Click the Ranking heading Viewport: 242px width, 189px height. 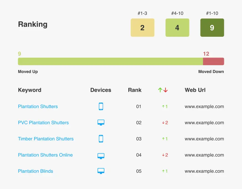[33, 24]
